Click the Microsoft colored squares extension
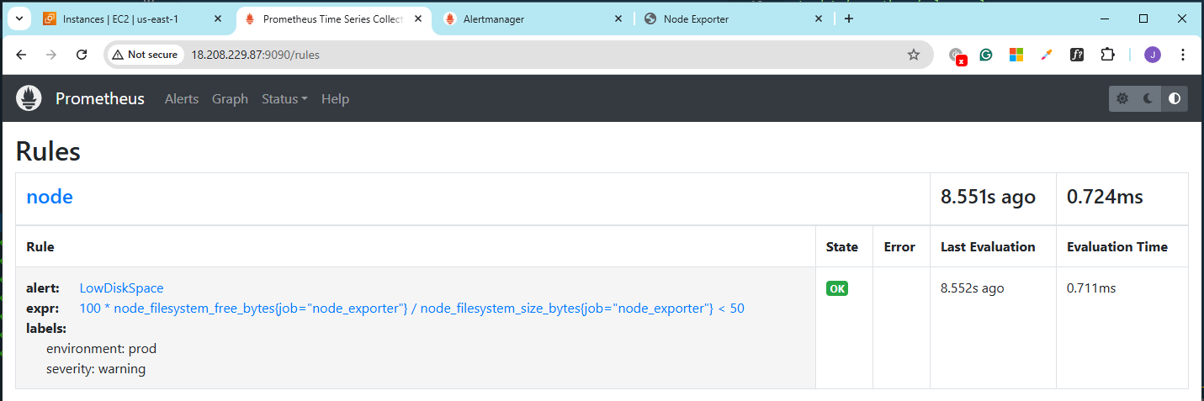Viewport: 1204px width, 401px height. [1016, 55]
